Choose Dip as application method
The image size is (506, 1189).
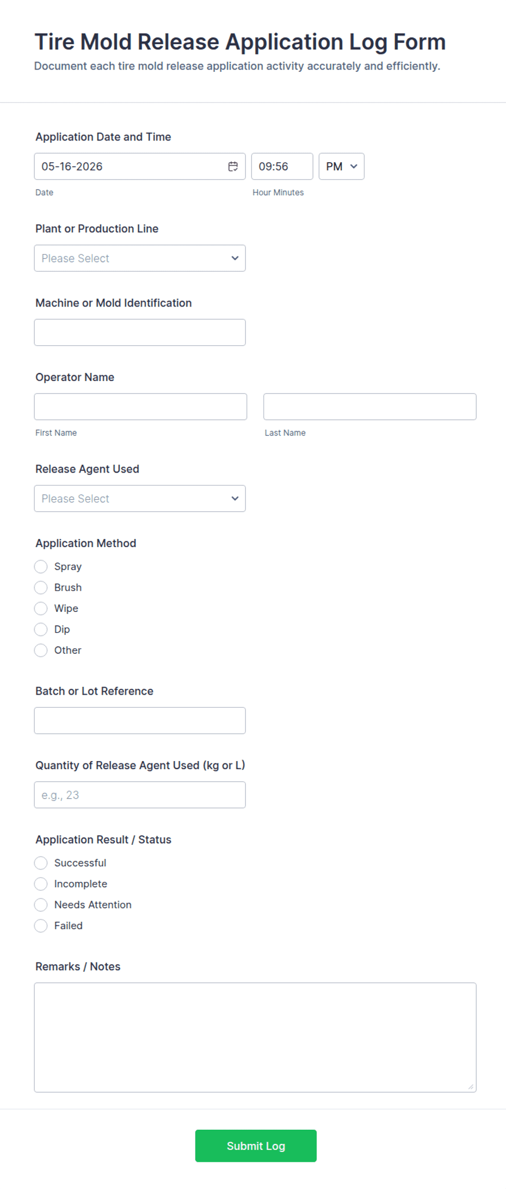click(41, 629)
